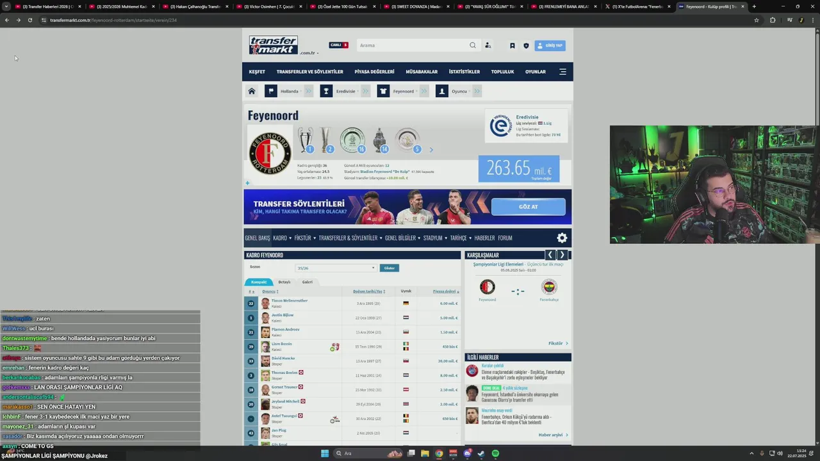The width and height of the screenshot is (820, 461).
Task: Click the Göster button
Action: [389, 268]
